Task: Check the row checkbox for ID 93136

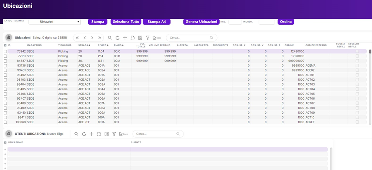Action: pos(5,66)
